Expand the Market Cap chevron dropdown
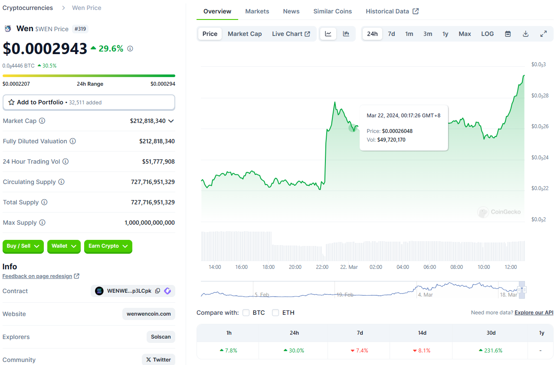The height and width of the screenshot is (365, 554). 171,121
